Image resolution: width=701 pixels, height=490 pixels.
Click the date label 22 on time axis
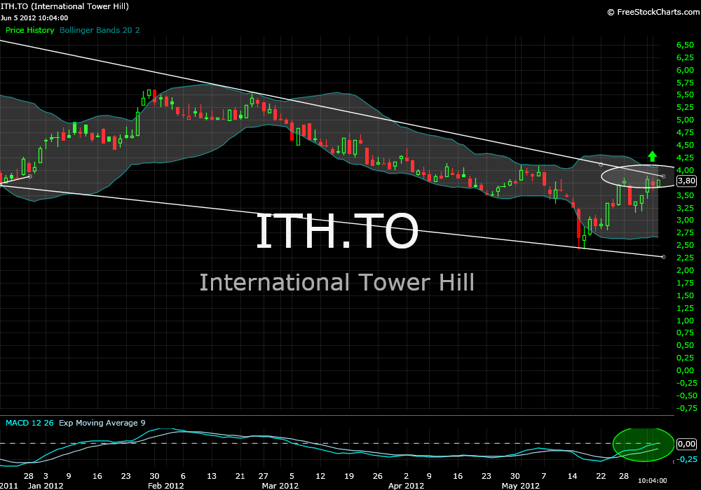pyautogui.click(x=601, y=476)
